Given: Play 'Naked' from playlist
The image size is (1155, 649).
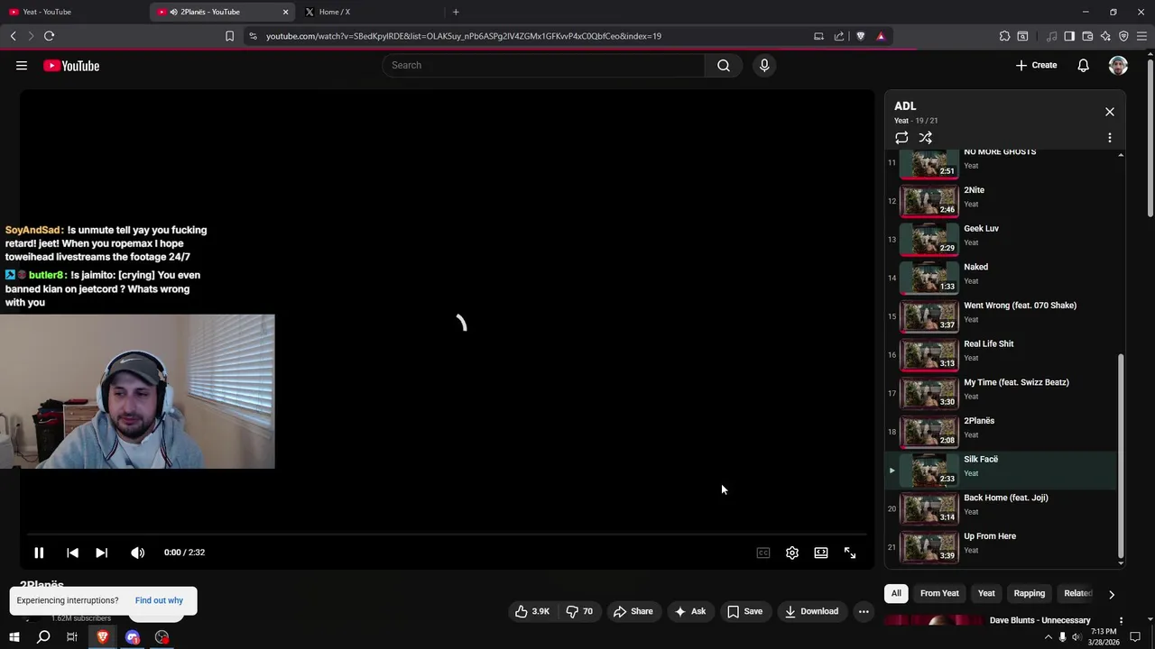Looking at the screenshot, I should pyautogui.click(x=1002, y=278).
